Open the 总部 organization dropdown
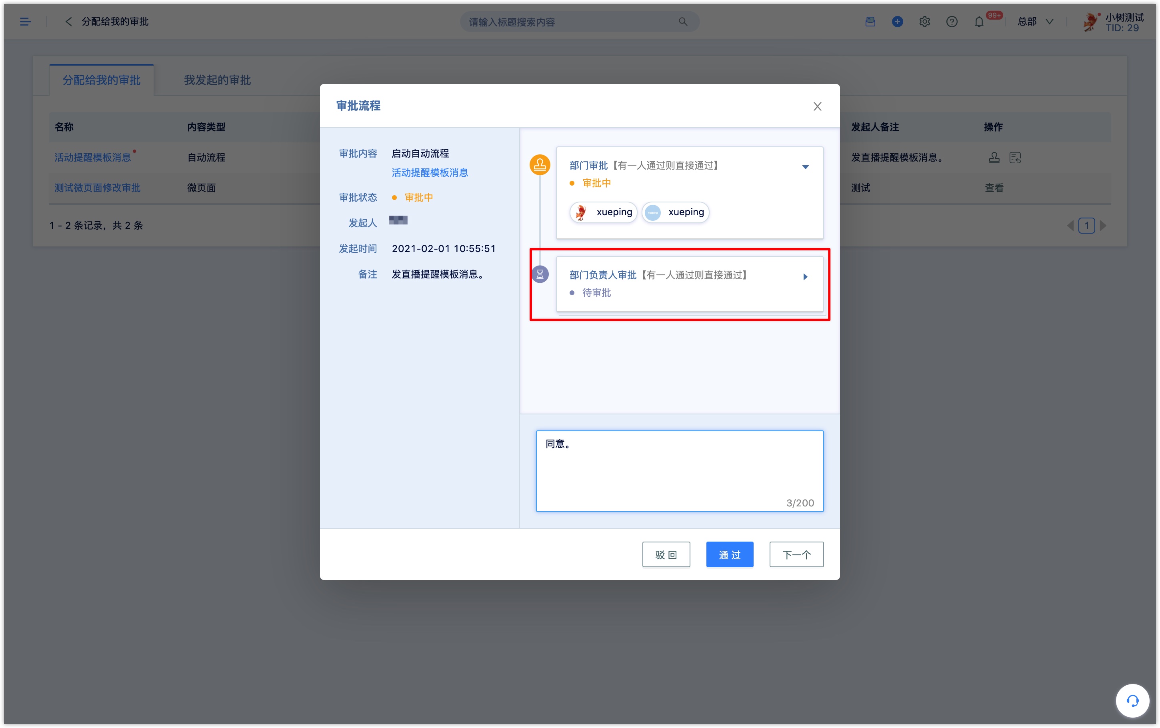This screenshot has width=1160, height=728. (1035, 22)
